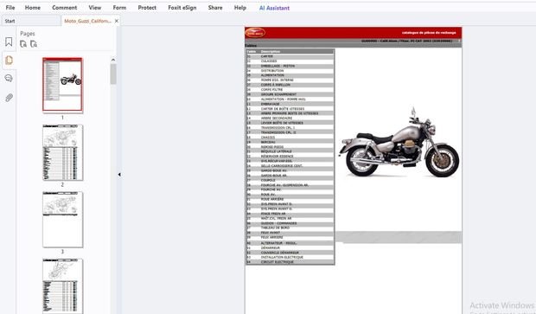Click the GROUPE ECHAPPEMENT row
This screenshot has height=314, width=536.
(x=290, y=94)
